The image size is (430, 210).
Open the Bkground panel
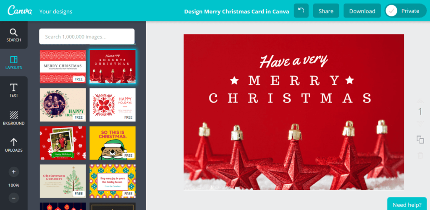pyautogui.click(x=13, y=118)
